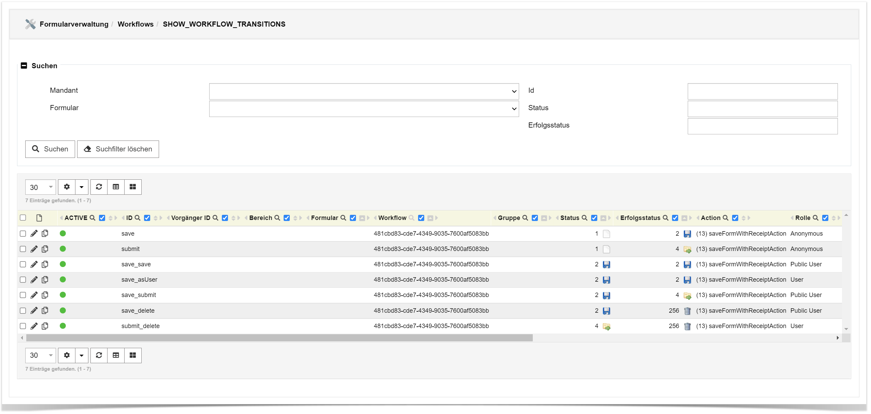Click the pencil edit icon for save_submit row
Screen dimensions: 871x414
pos(34,295)
